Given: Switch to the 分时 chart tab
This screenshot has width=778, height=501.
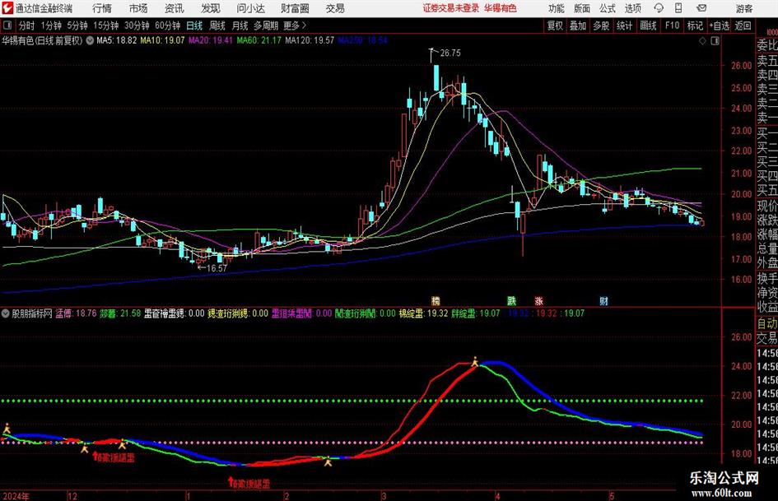Looking at the screenshot, I should (x=27, y=26).
